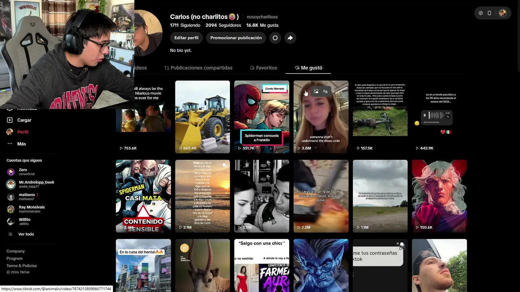The image size is (520, 292).
Task: Open the 1711 Siguiendo list
Action: click(x=185, y=25)
